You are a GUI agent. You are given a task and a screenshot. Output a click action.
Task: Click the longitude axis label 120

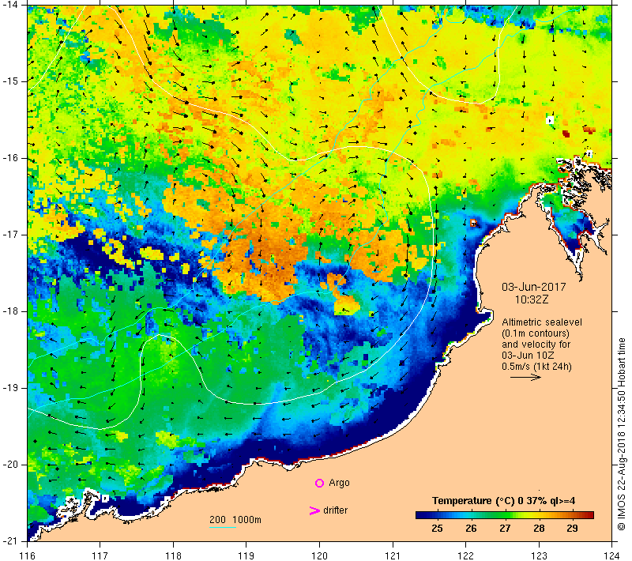319,555
